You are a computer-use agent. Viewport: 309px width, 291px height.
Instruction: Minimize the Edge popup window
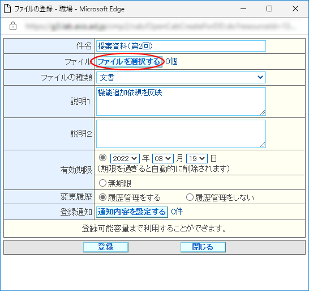click(243, 9)
